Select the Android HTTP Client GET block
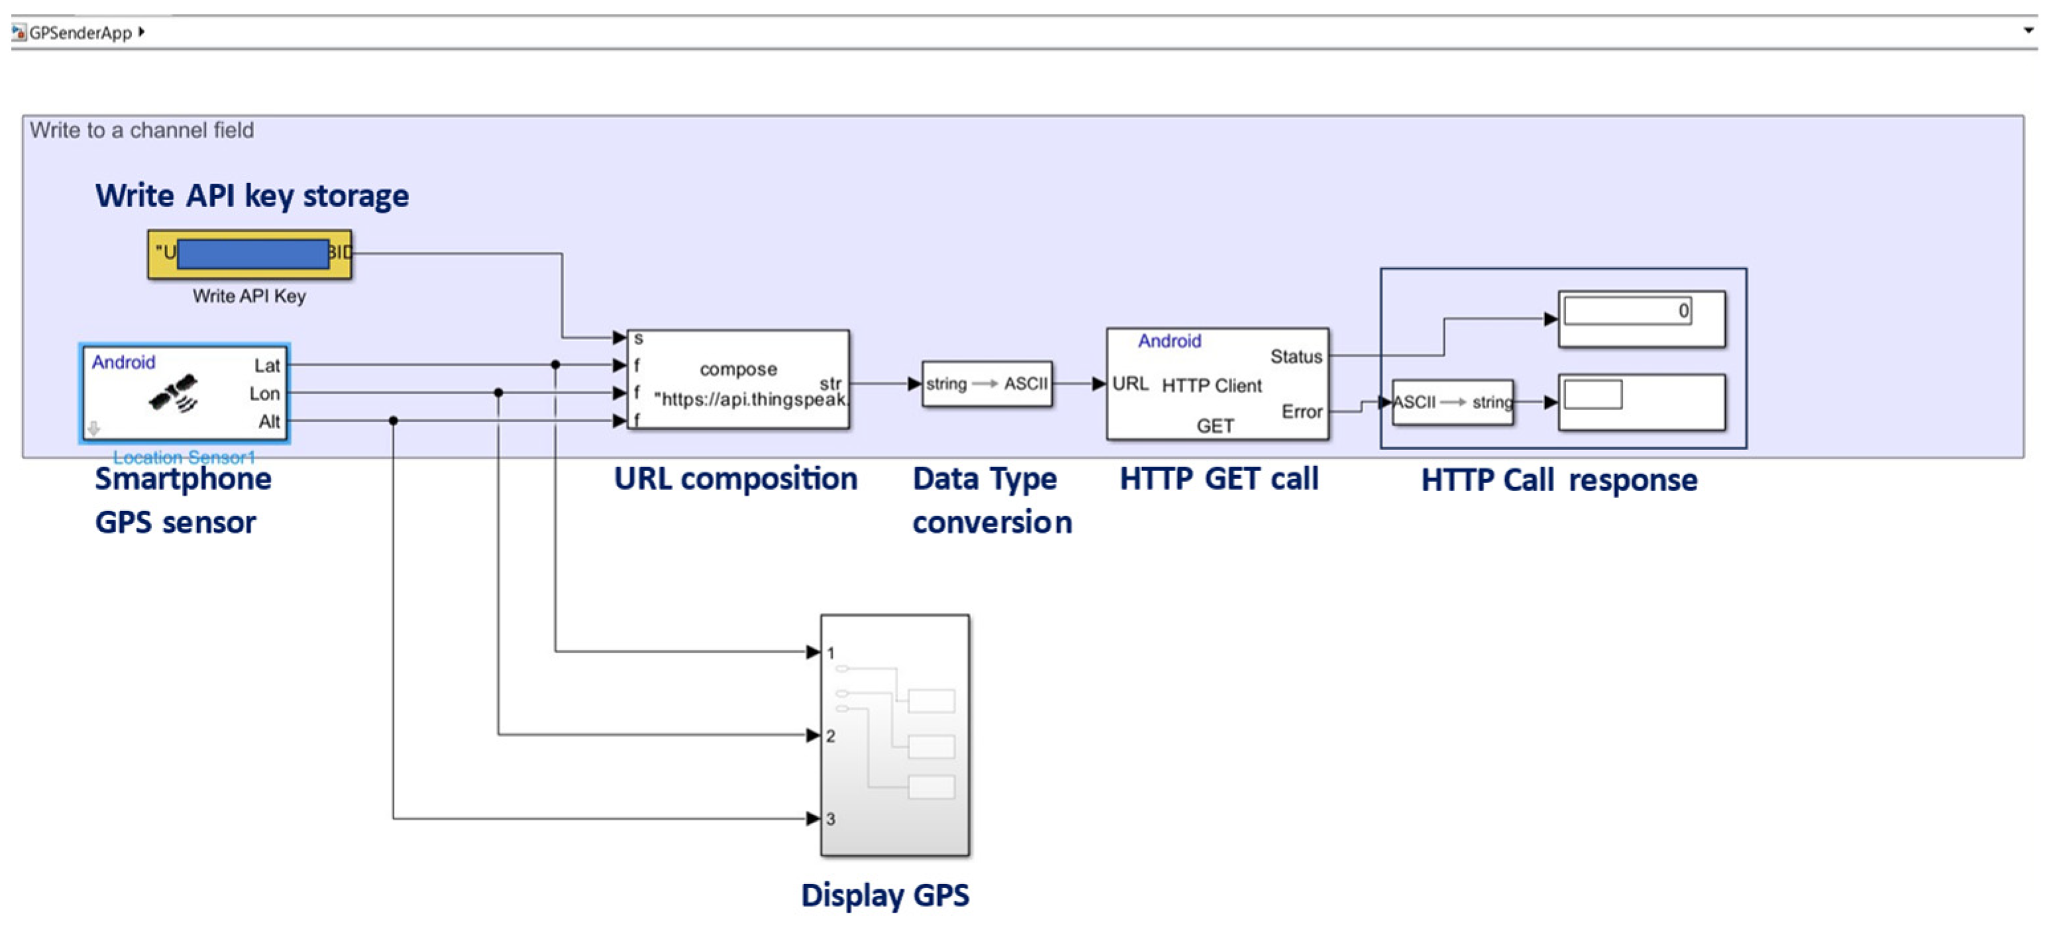Viewport: 2053px width, 933px height. pos(1217,384)
